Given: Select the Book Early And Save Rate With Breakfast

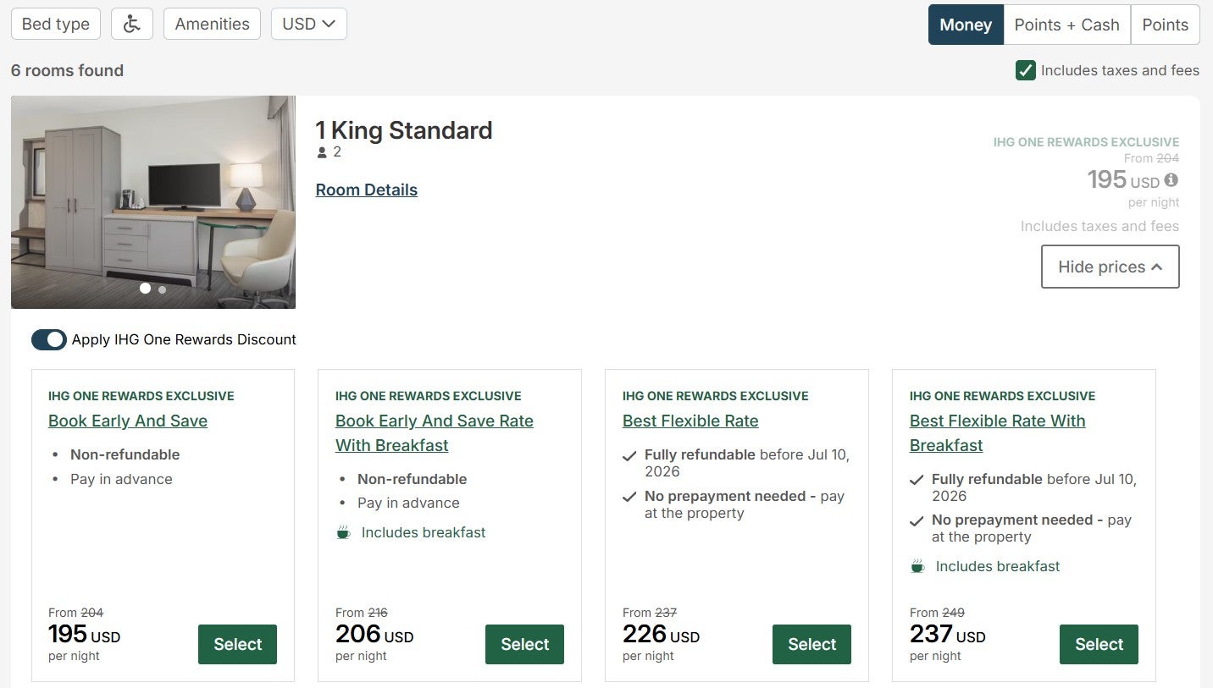Looking at the screenshot, I should tap(435, 432).
